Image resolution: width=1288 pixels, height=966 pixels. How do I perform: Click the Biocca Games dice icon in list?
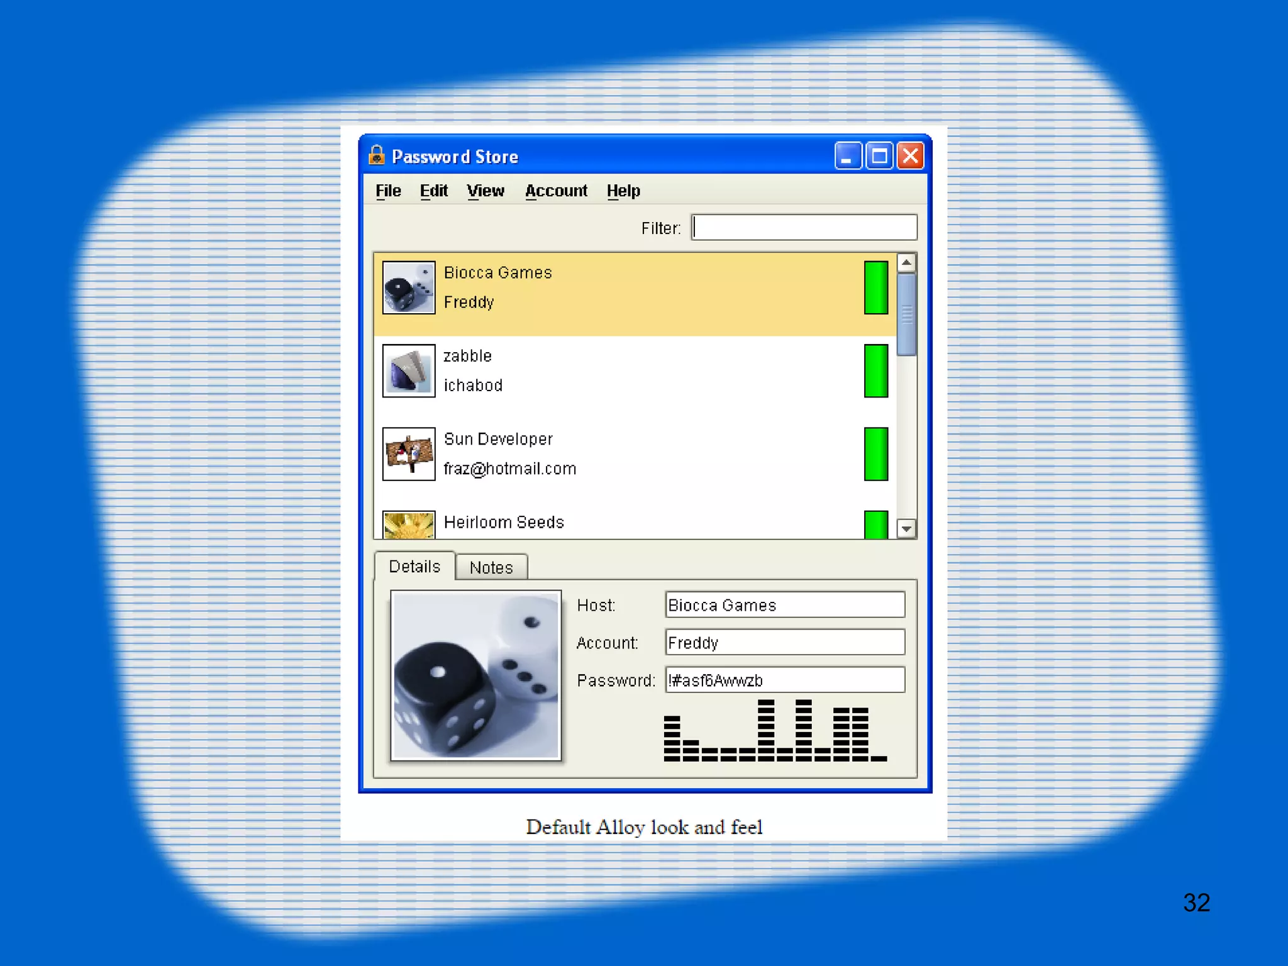coord(408,287)
